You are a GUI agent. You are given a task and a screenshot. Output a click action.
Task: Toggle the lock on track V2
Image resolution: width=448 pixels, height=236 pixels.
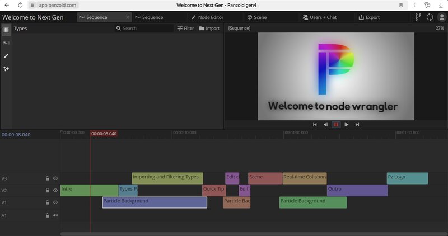pyautogui.click(x=48, y=191)
